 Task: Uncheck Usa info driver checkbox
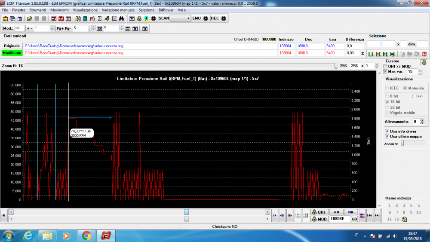tap(387, 131)
